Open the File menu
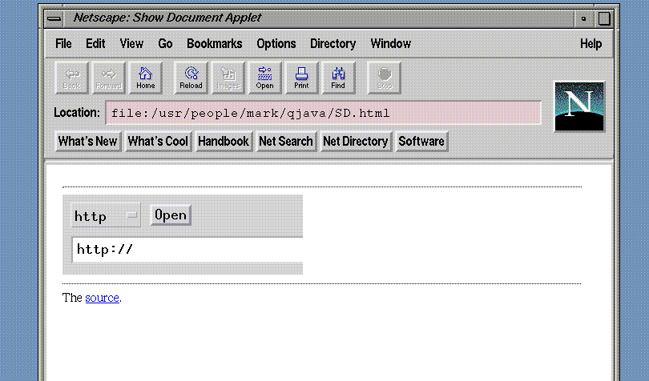The image size is (649, 381). (63, 43)
